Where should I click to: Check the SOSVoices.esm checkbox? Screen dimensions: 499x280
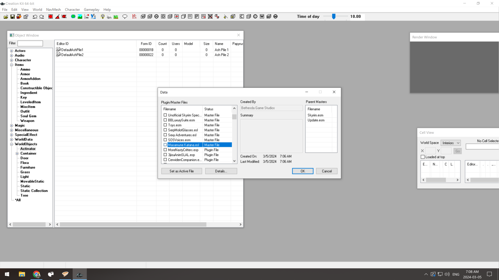coord(165,140)
